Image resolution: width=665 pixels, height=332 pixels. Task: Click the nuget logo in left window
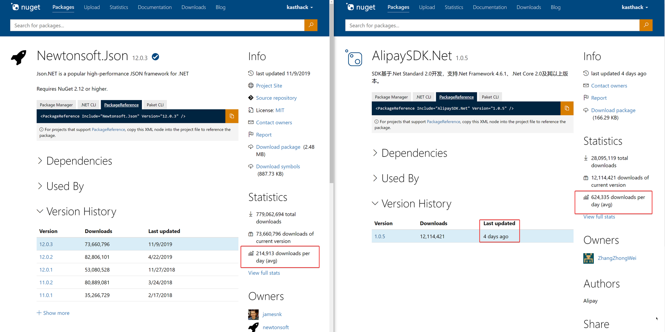click(26, 7)
